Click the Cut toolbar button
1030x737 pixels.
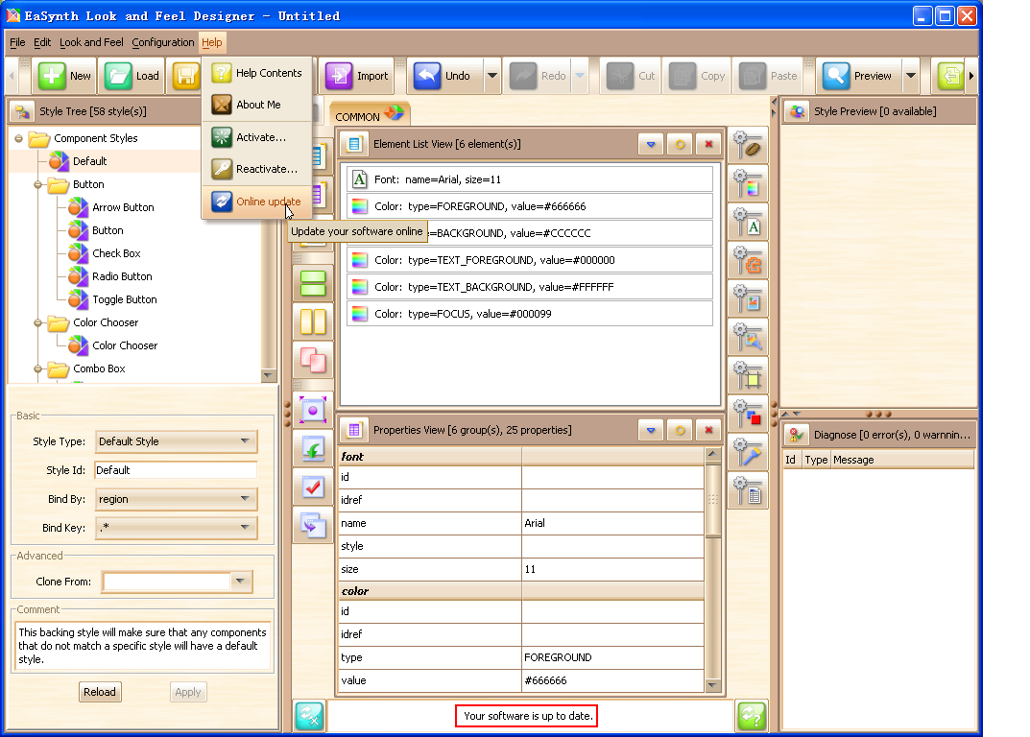tap(631, 76)
